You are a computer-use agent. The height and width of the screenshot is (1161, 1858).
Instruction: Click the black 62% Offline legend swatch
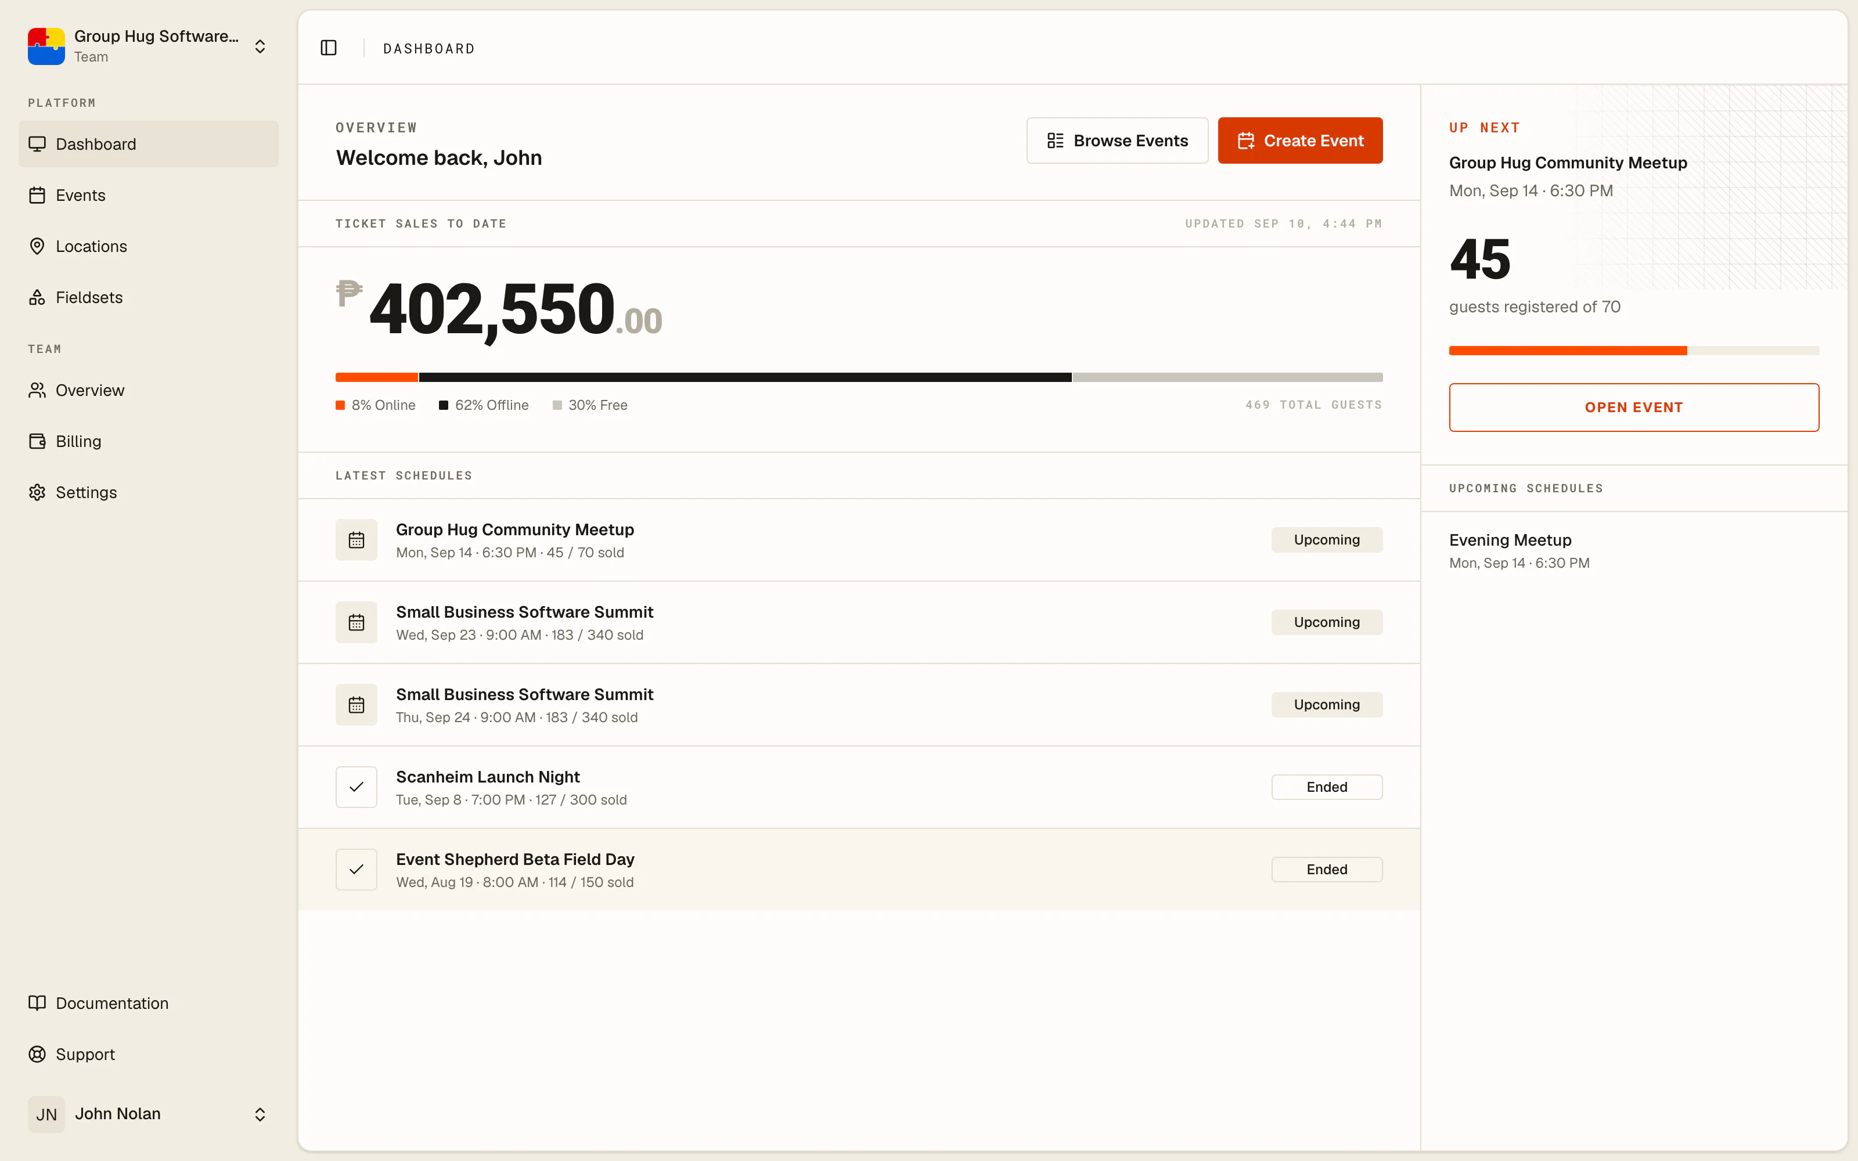click(443, 405)
